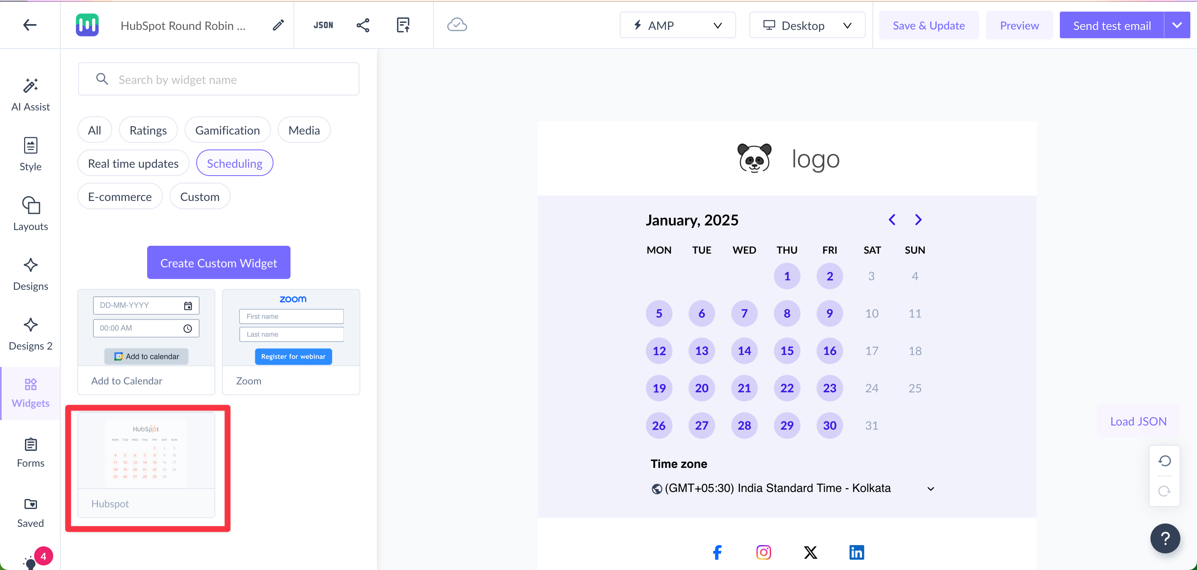Select the All widget filter
1197x570 pixels.
94,130
